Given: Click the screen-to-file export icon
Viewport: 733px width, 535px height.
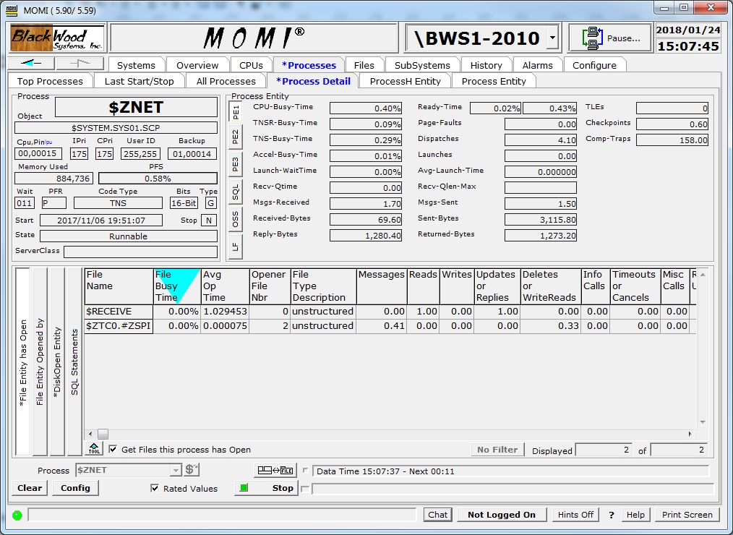Looking at the screenshot, I should (275, 470).
